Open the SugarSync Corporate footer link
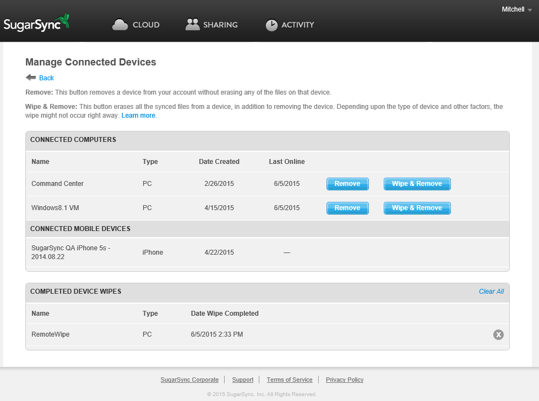Viewport: 539px width, 401px height. pyautogui.click(x=189, y=380)
